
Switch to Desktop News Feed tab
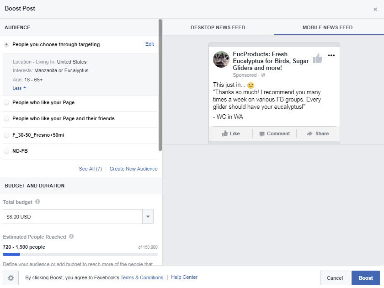tap(218, 27)
